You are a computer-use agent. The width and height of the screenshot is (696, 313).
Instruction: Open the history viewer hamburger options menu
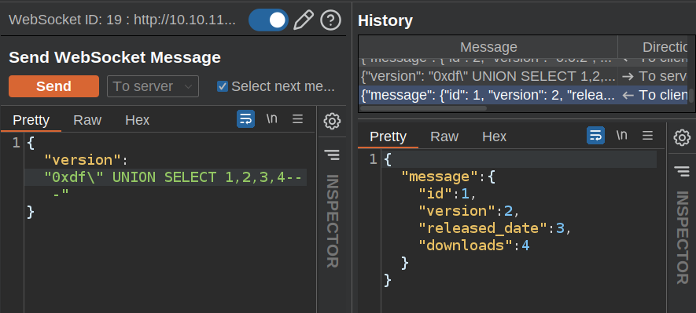click(x=647, y=136)
